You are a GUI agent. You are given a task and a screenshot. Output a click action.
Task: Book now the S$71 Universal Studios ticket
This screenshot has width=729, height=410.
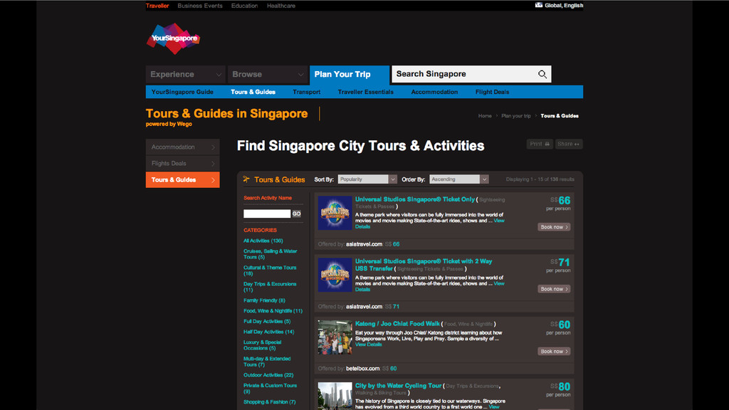tap(554, 289)
